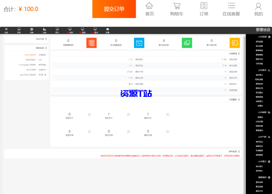This screenshot has height=194, width=272.
Task: Click the green delivery truck tile
Action: (187, 43)
